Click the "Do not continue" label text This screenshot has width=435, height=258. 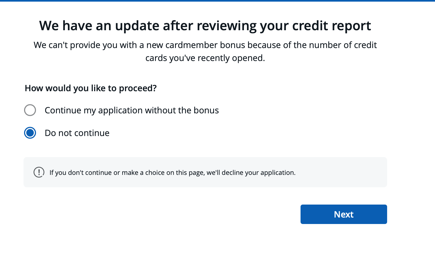[77, 133]
